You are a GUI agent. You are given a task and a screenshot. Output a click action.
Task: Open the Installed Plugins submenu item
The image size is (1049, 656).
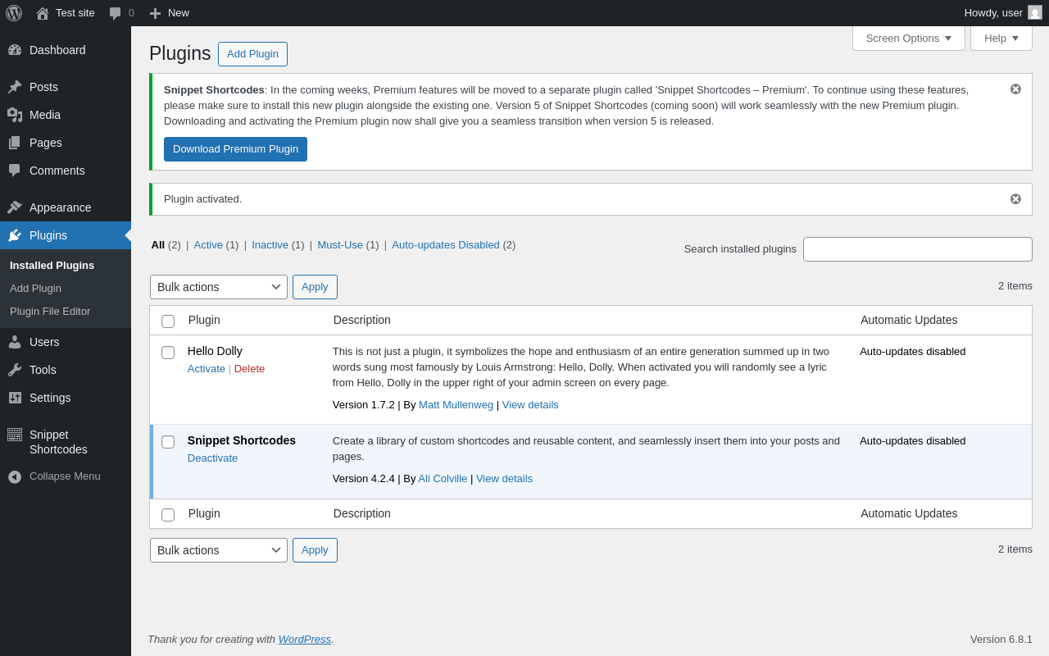(52, 266)
